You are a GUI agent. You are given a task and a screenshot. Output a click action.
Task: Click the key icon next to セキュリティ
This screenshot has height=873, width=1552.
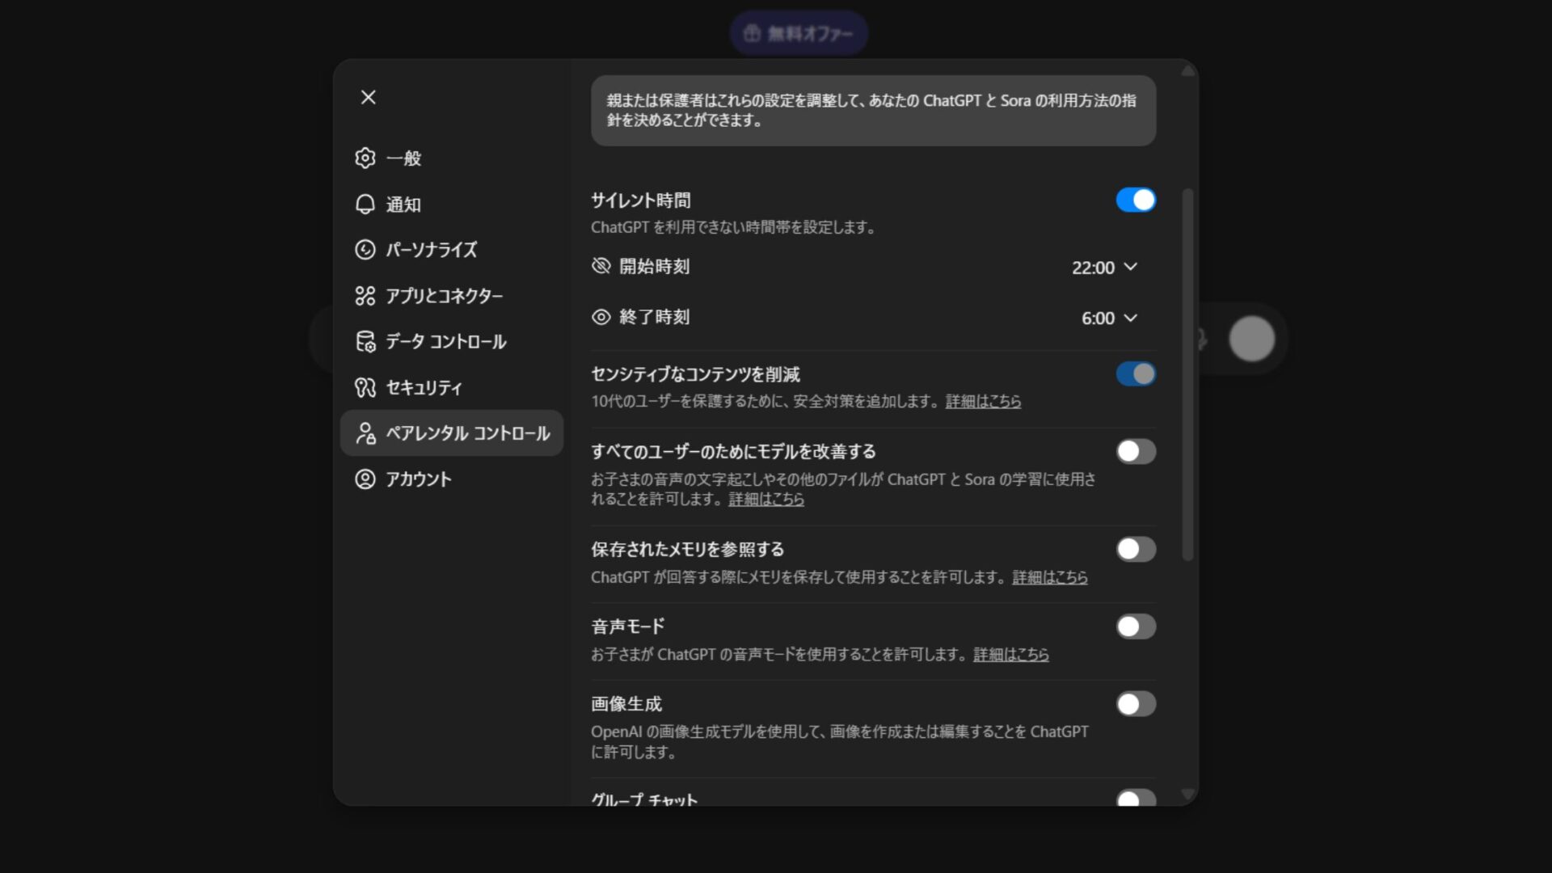[366, 388]
